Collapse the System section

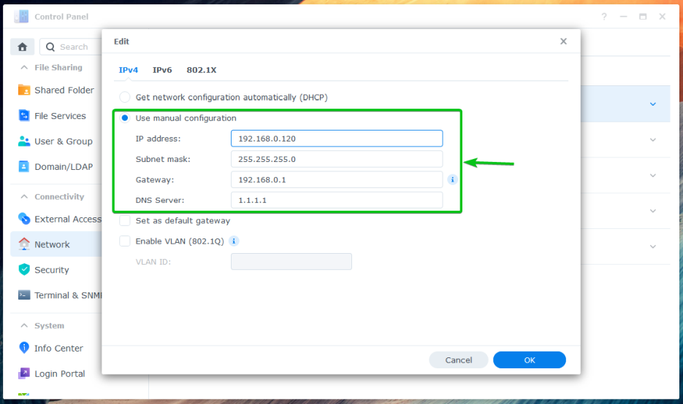click(24, 325)
